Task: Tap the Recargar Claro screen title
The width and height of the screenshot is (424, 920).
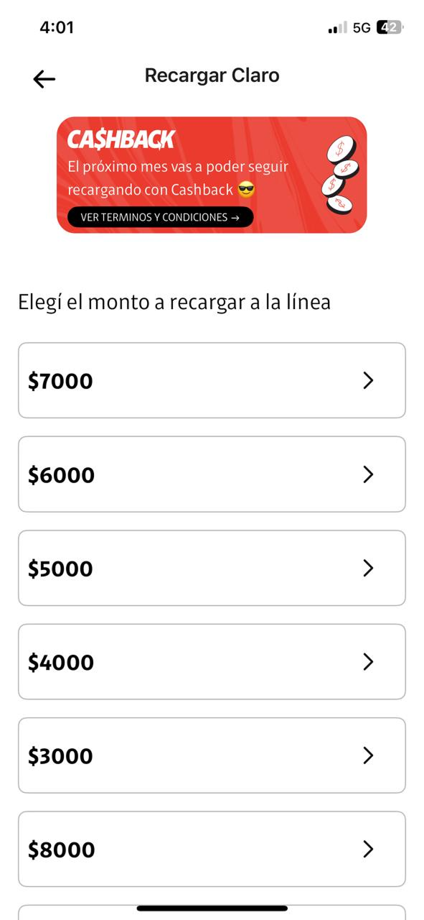Action: (212, 75)
